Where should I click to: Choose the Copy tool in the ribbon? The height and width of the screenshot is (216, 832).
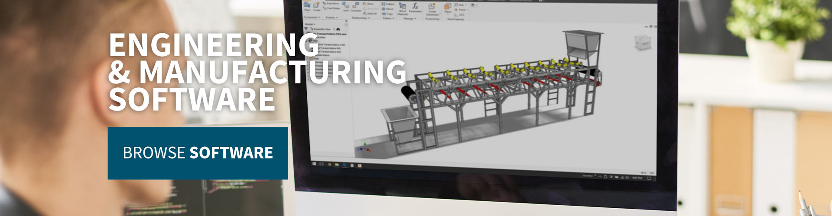click(x=387, y=14)
